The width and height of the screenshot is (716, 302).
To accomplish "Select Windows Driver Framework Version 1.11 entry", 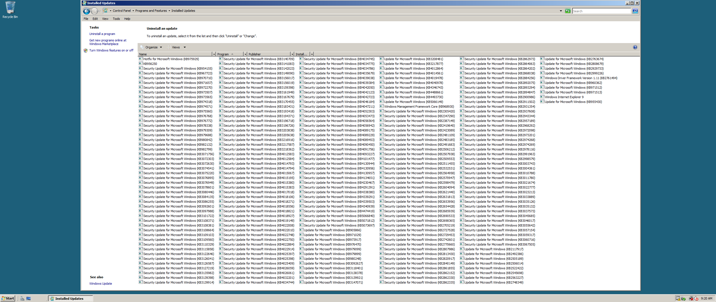I will click(581, 78).
